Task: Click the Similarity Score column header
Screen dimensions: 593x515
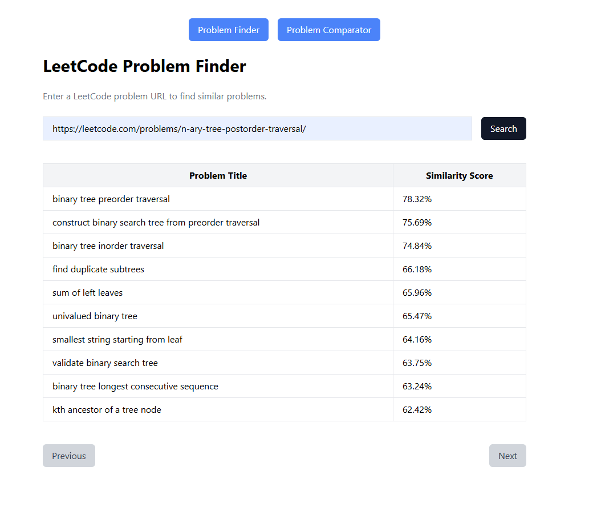Action: [x=459, y=175]
